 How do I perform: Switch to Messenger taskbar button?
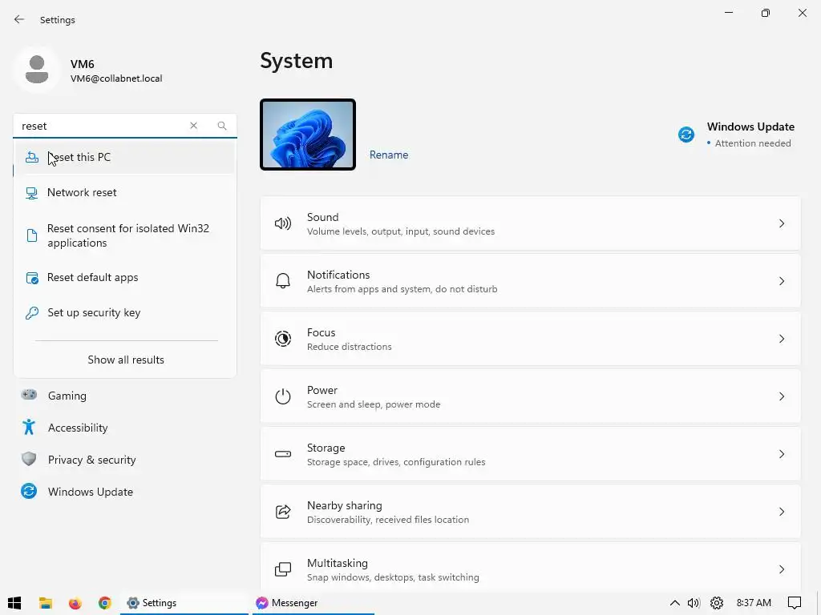coord(313,603)
